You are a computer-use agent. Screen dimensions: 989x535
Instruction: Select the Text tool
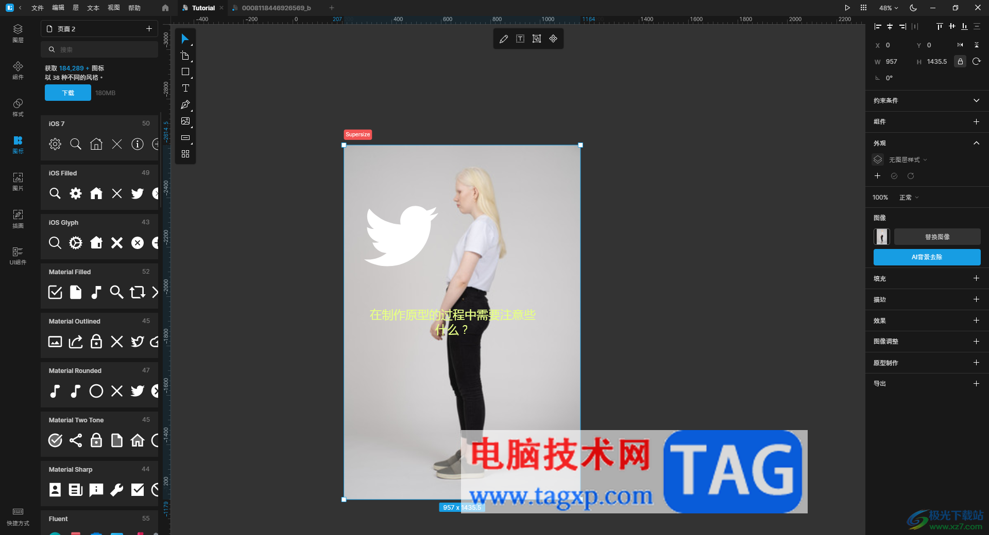click(x=185, y=88)
